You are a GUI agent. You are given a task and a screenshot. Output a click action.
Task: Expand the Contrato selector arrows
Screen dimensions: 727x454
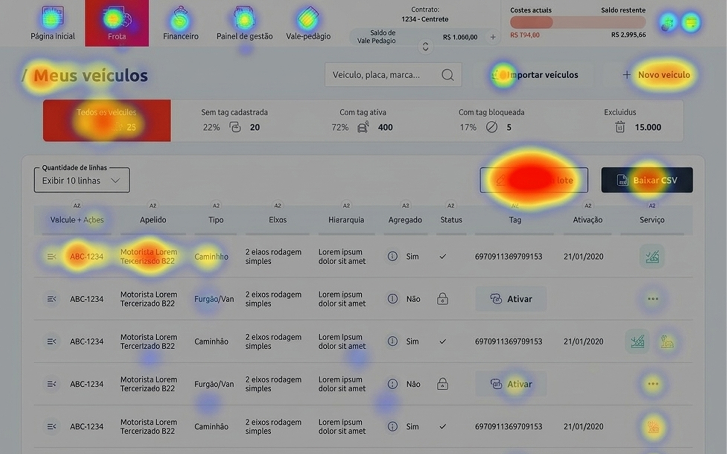pos(425,47)
